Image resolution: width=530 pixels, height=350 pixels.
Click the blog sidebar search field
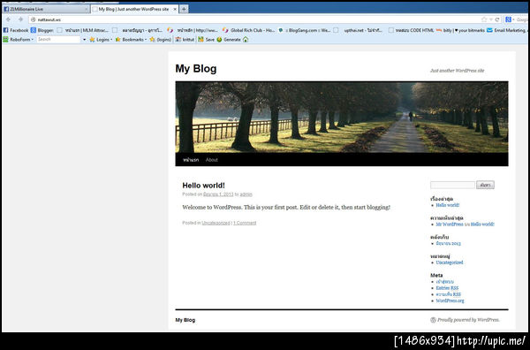452,185
